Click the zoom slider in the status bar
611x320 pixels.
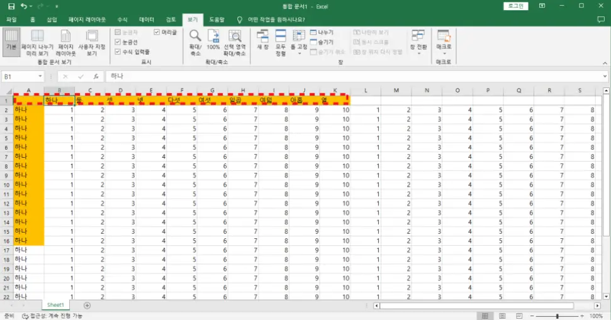tap(557, 316)
